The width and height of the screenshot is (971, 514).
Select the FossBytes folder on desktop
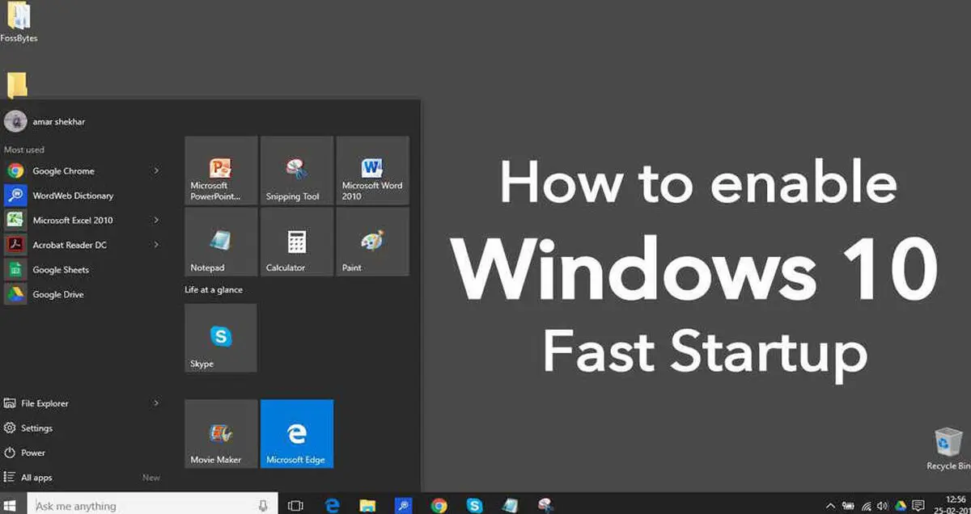(18, 23)
